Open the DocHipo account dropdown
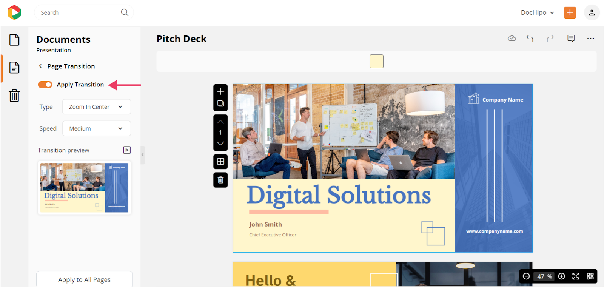604x287 pixels. pyautogui.click(x=537, y=12)
